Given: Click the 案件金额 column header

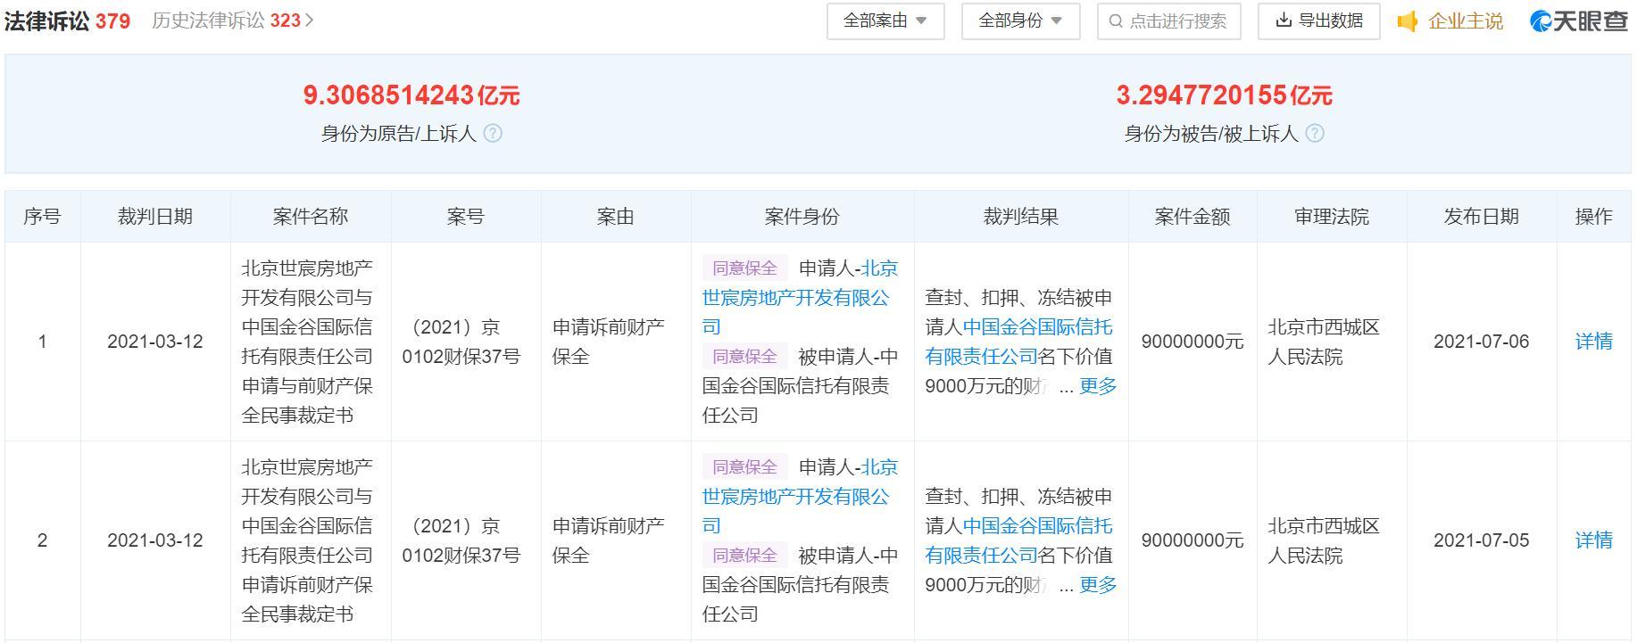Looking at the screenshot, I should (x=1192, y=217).
